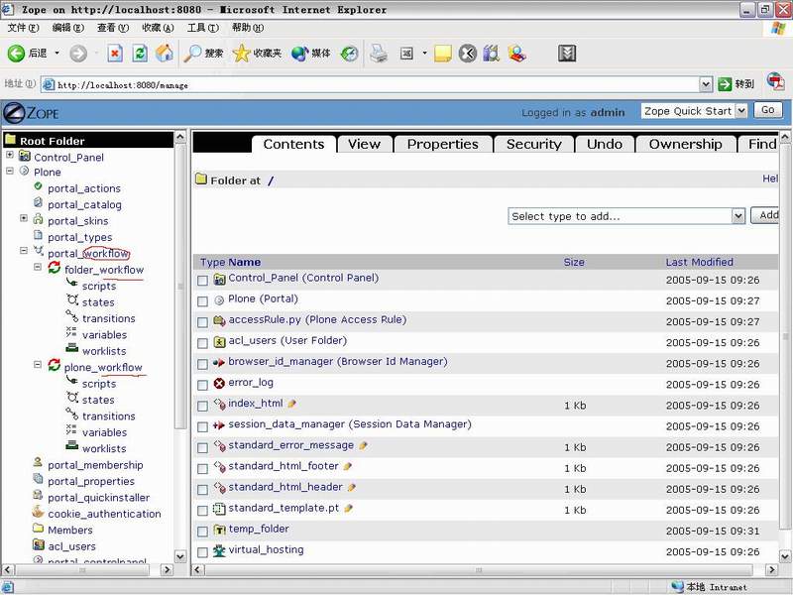Check the browser_id_manager checkbox
The image size is (793, 595).
(x=203, y=364)
